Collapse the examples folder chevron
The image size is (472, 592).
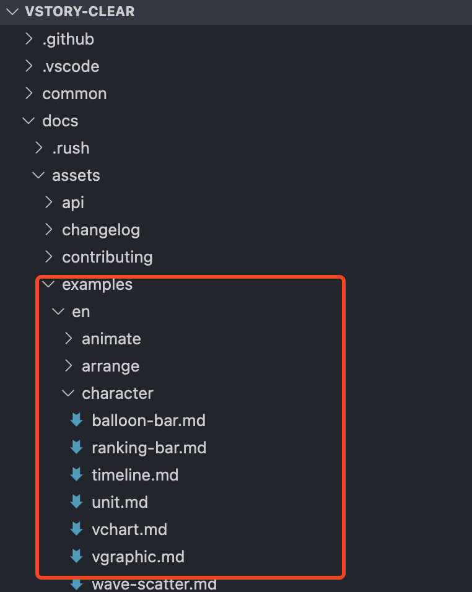click(x=49, y=284)
